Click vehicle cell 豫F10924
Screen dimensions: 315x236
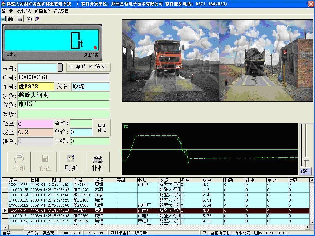click(x=83, y=195)
